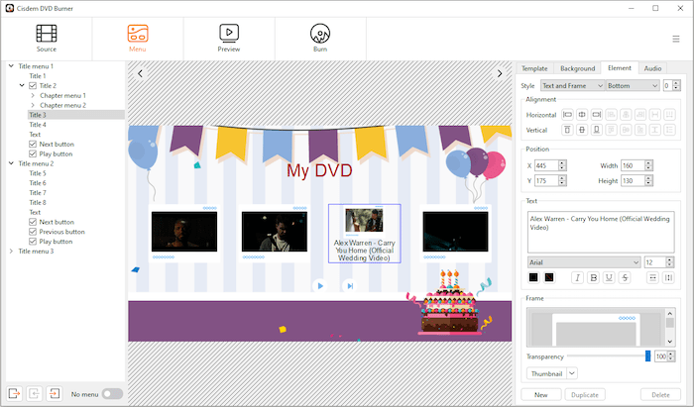Switch to the Background tab

tap(577, 68)
